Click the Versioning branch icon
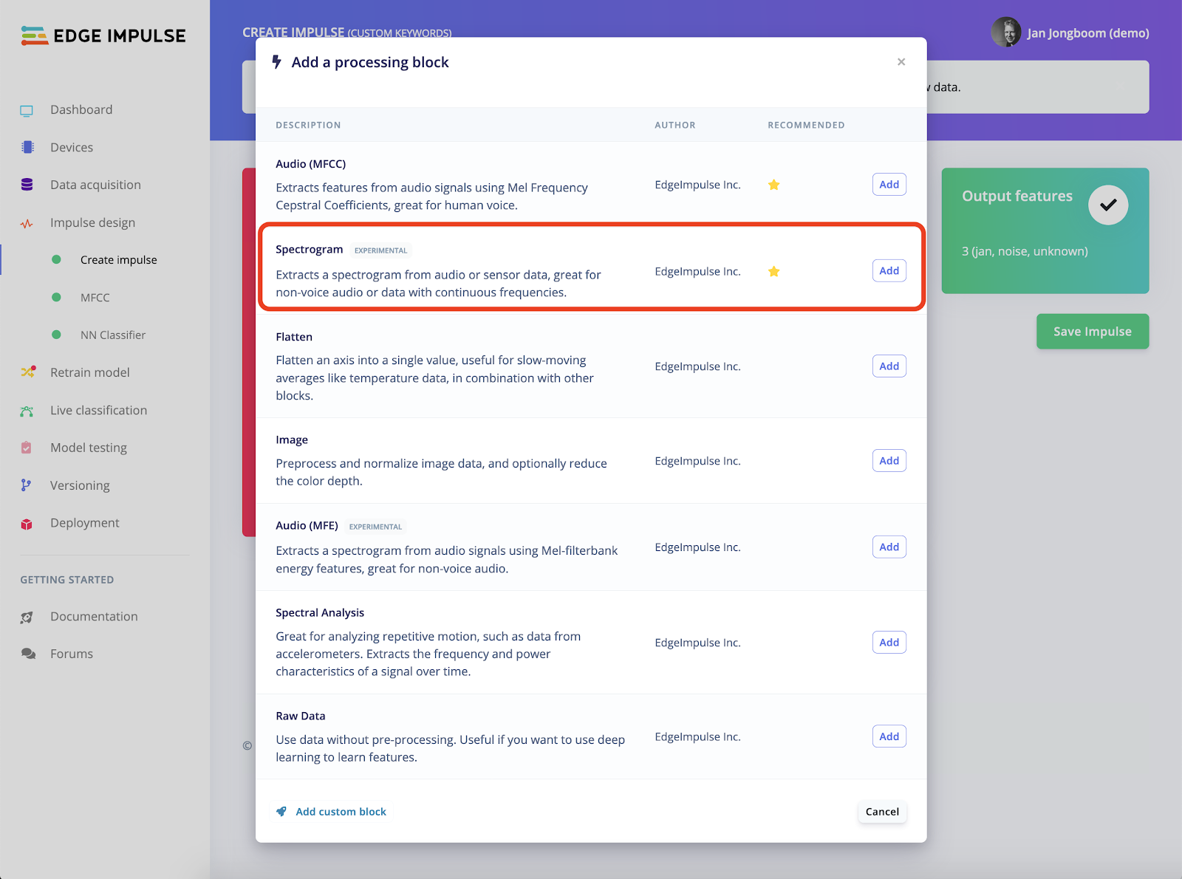This screenshot has height=879, width=1182. [x=26, y=485]
